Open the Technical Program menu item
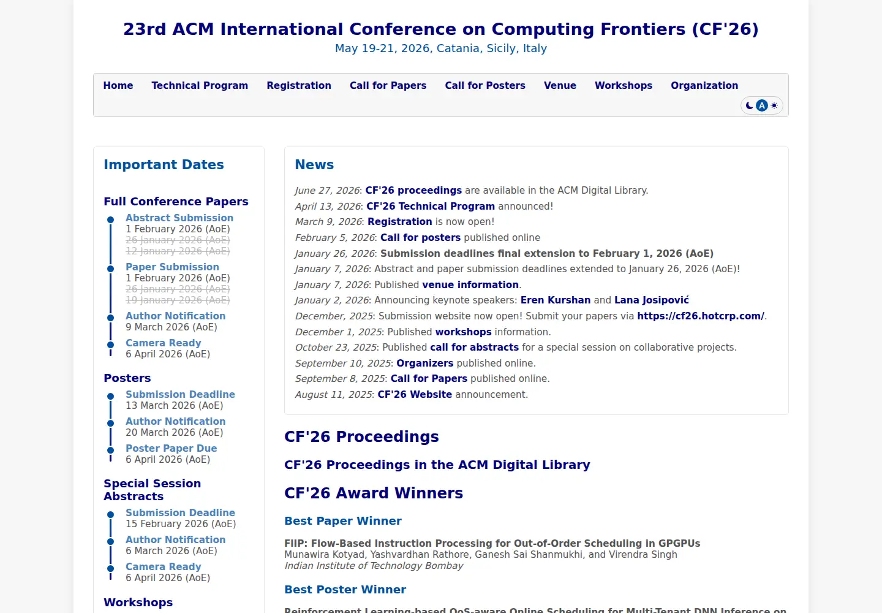 tap(200, 86)
